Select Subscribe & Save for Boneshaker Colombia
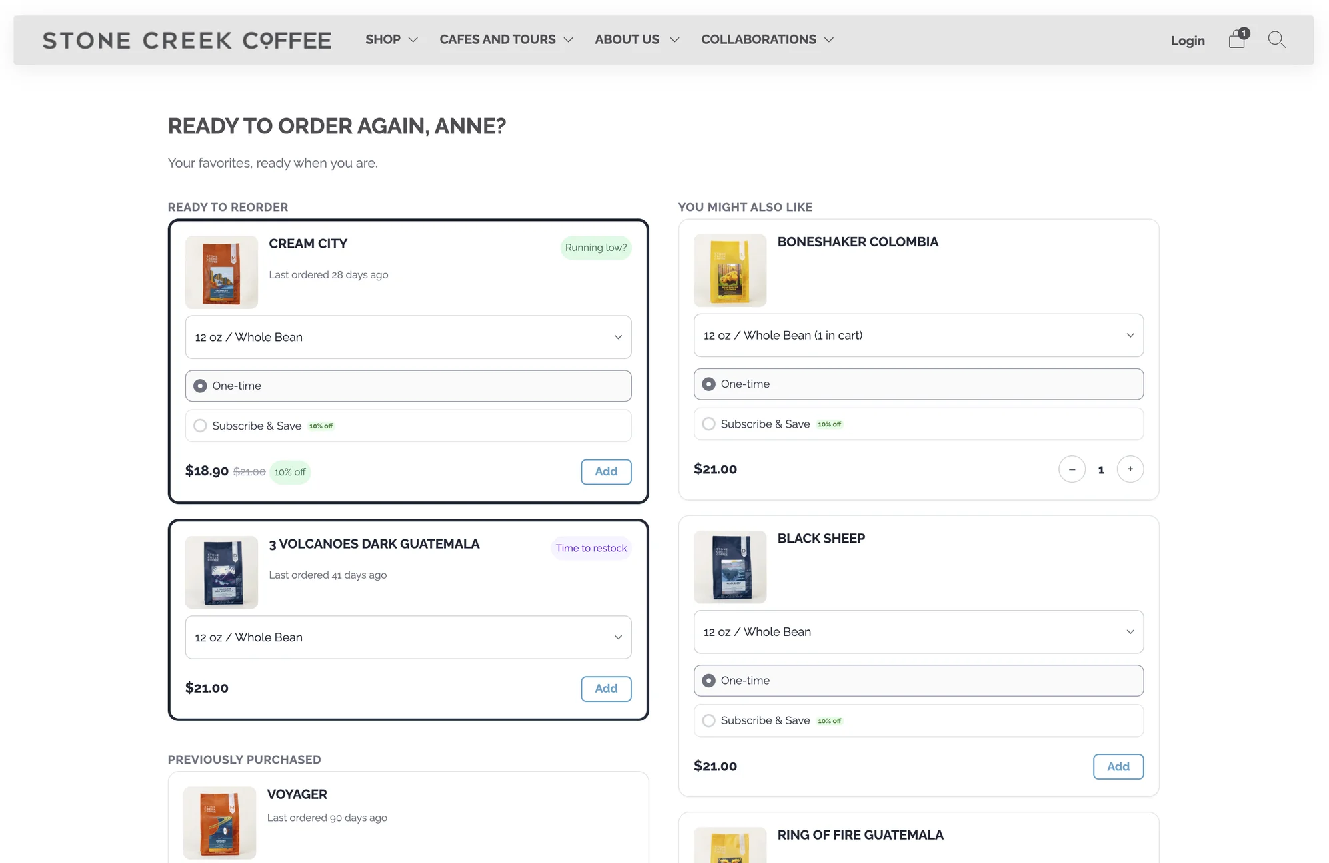This screenshot has height=863, width=1329. [x=918, y=424]
